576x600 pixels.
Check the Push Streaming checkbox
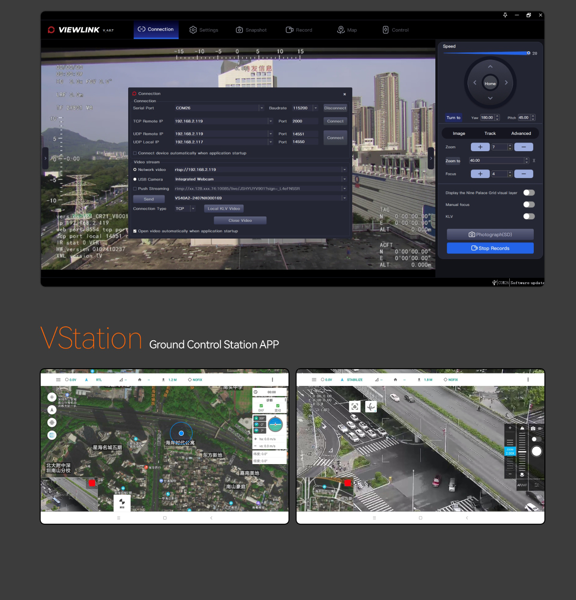[135, 189]
